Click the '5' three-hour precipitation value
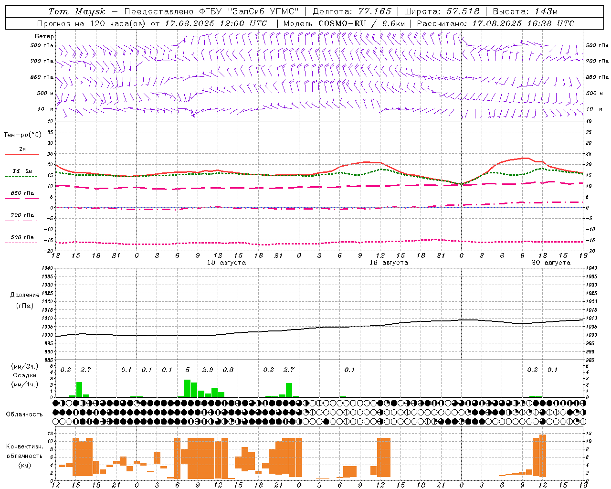 (x=188, y=370)
